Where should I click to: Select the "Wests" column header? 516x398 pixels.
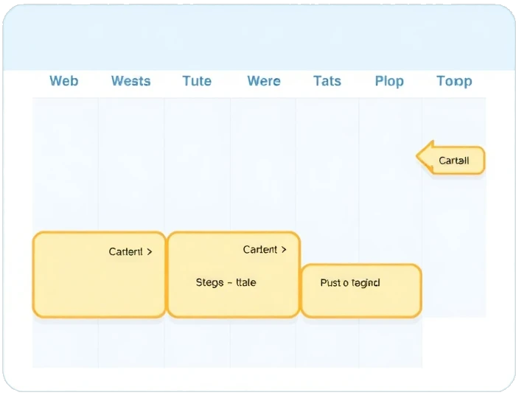click(x=130, y=81)
